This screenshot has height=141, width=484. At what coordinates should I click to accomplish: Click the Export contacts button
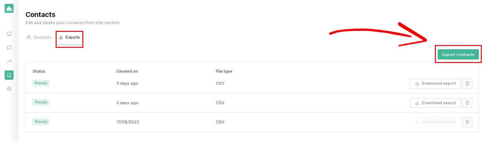coord(458,55)
